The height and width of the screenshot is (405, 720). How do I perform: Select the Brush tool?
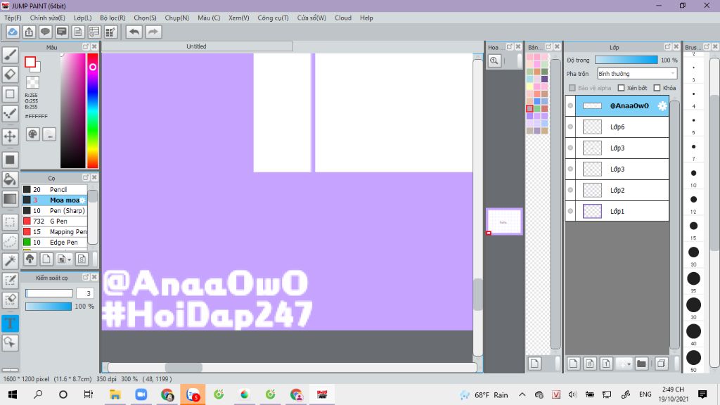10,54
